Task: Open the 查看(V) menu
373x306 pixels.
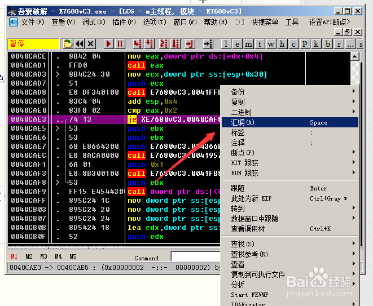Action: [x=63, y=22]
